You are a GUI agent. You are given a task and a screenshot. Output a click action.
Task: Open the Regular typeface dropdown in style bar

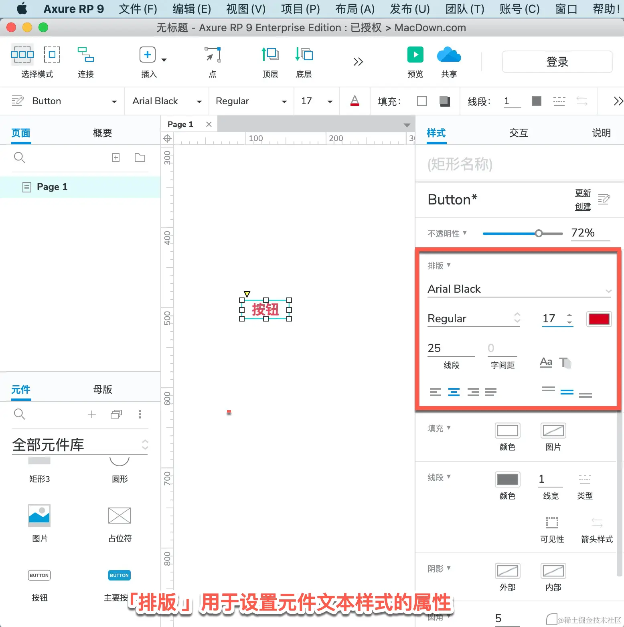[x=284, y=102]
